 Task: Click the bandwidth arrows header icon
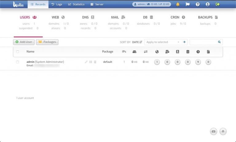pyautogui.click(x=146, y=52)
